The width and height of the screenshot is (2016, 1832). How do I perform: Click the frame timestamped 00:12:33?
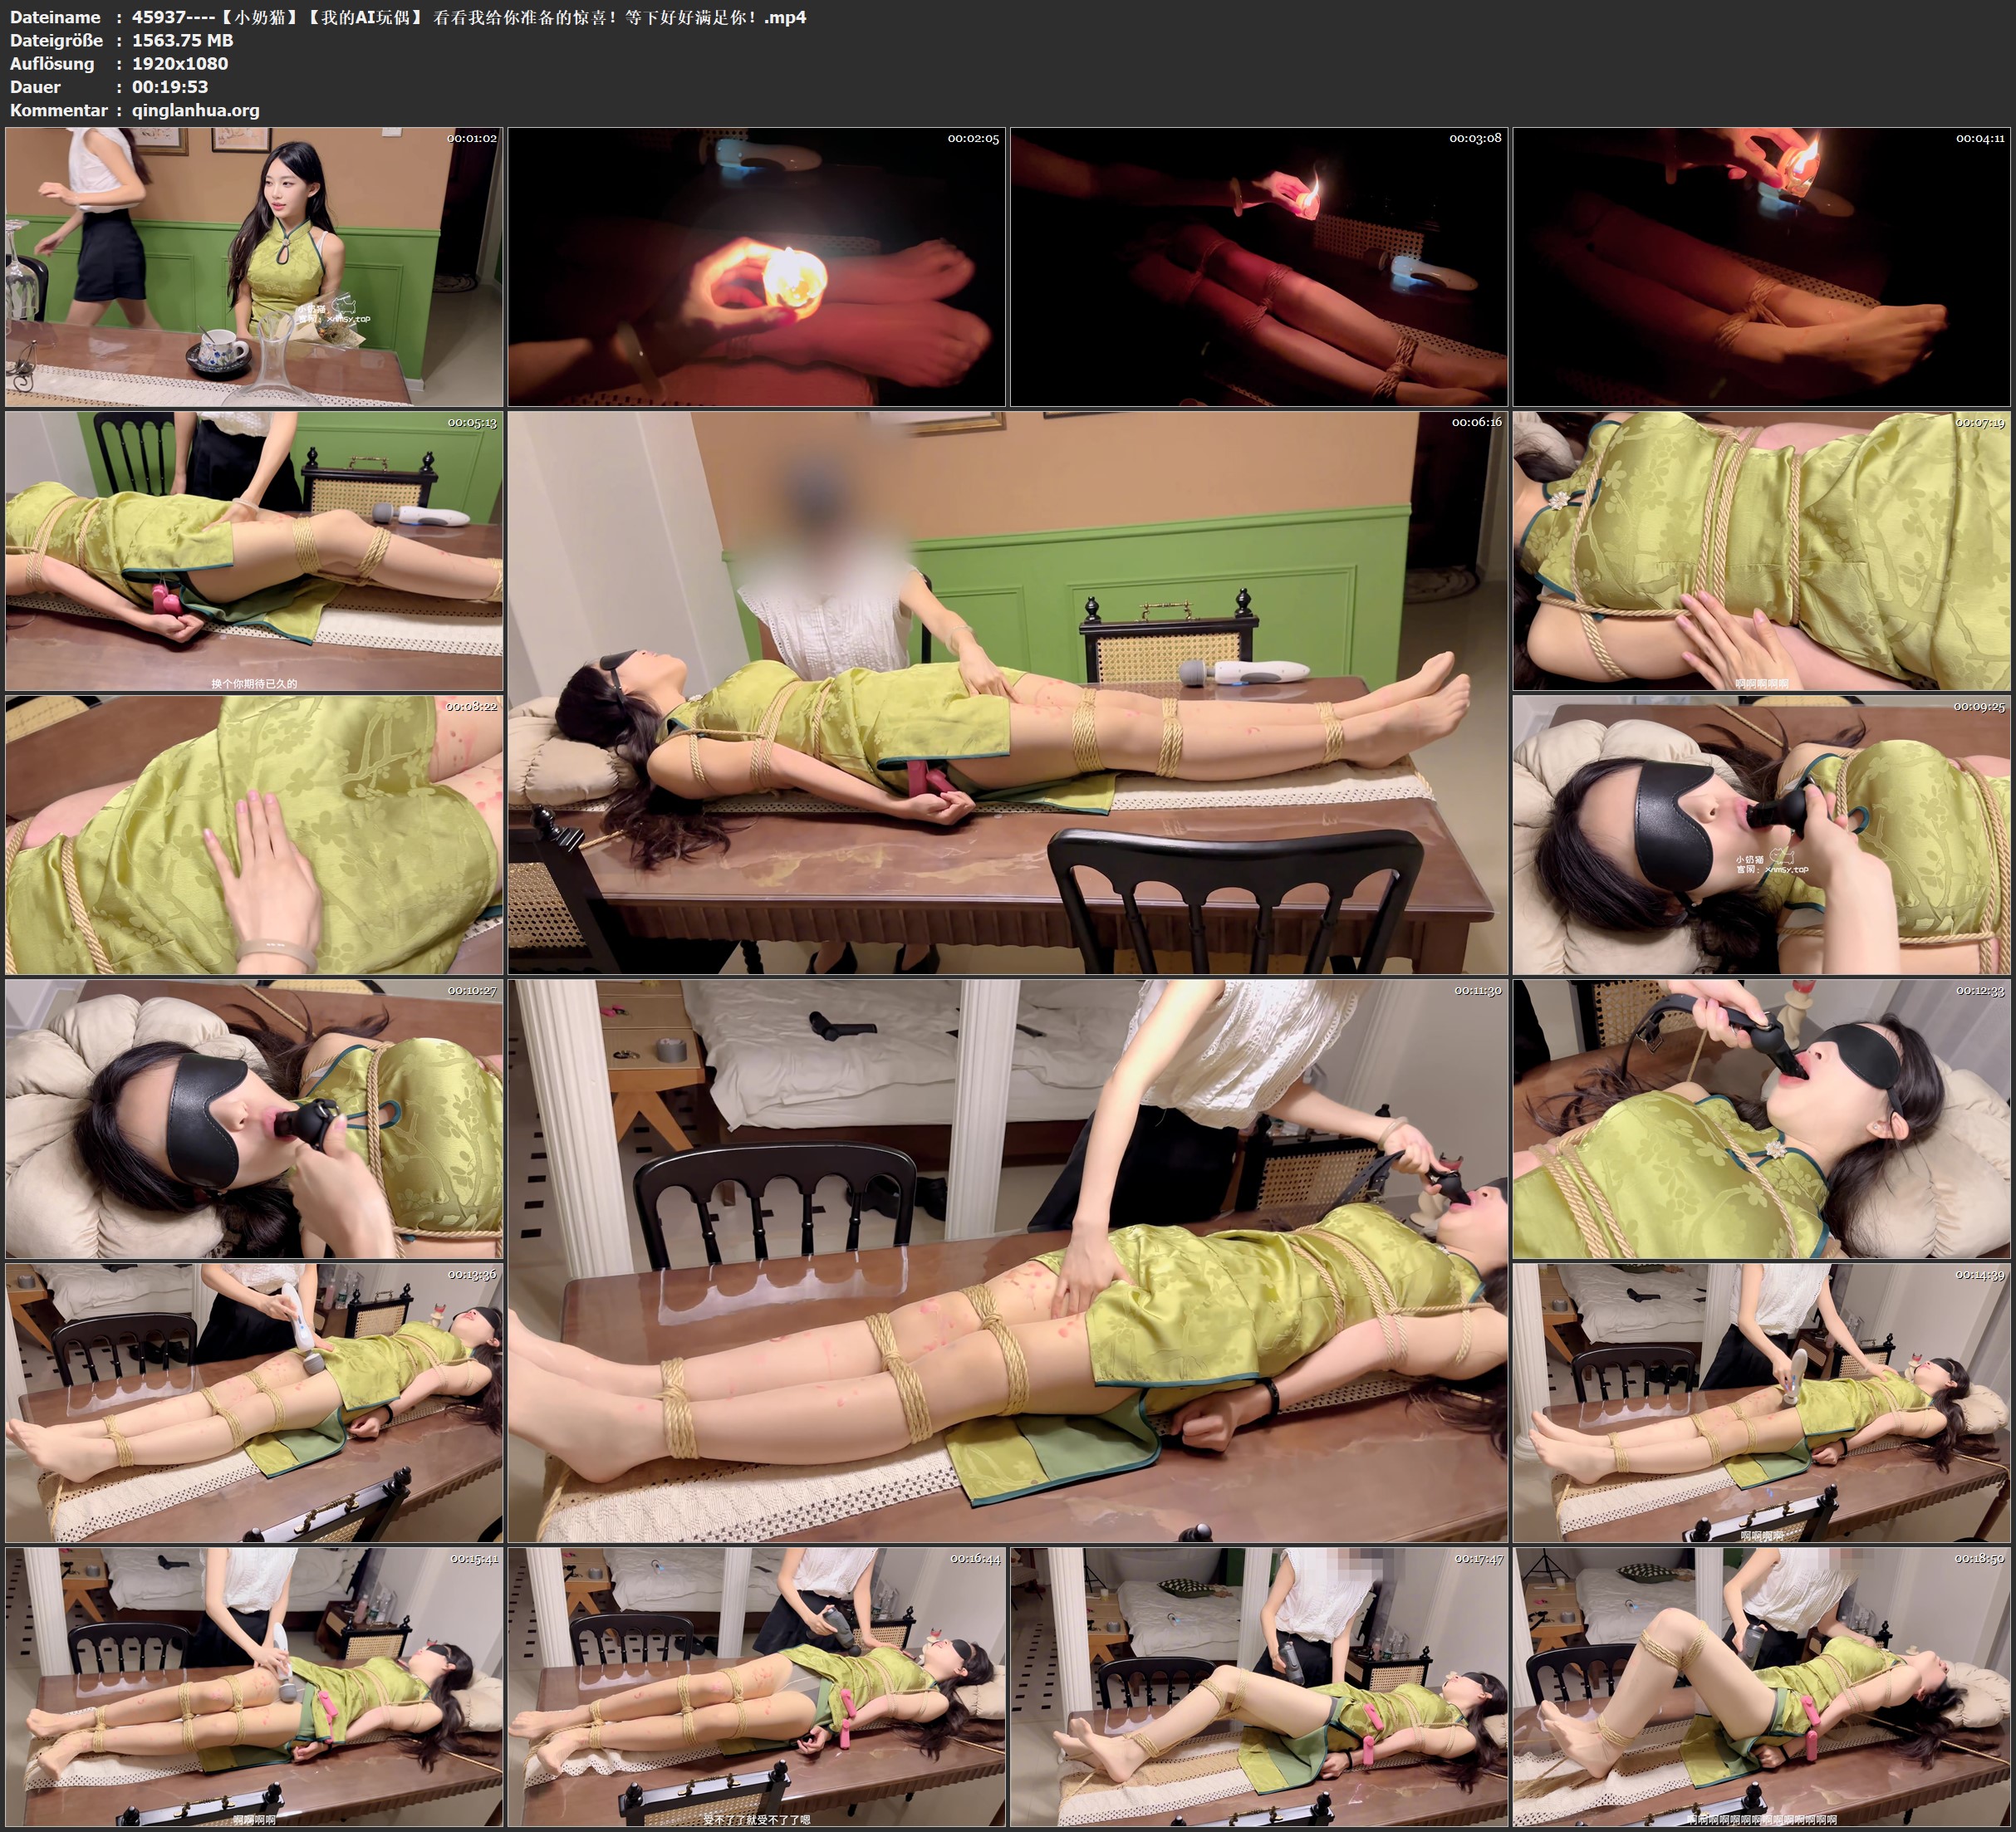pyautogui.click(x=1761, y=1119)
